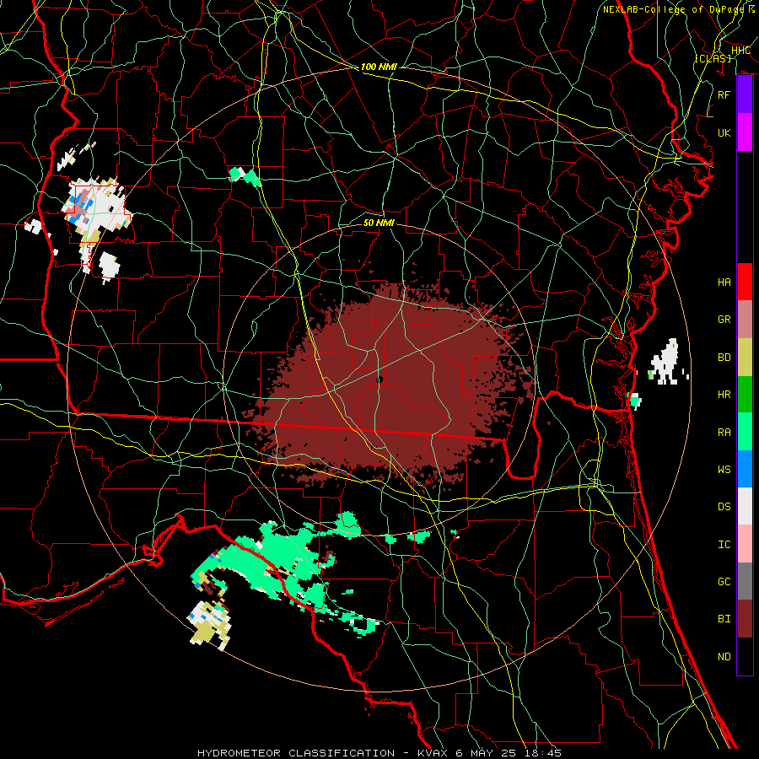The width and height of the screenshot is (759, 759).
Task: Click the DS legend label
Action: (724, 507)
